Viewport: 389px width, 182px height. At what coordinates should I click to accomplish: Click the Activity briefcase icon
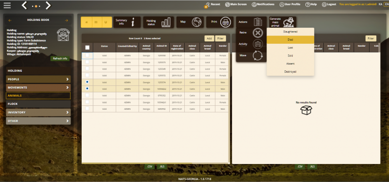[258, 44]
